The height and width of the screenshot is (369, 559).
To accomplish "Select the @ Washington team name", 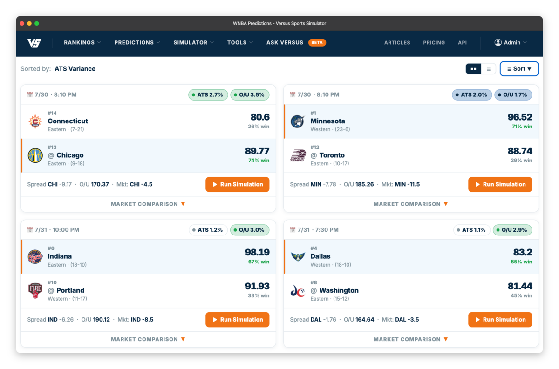I will click(x=334, y=290).
